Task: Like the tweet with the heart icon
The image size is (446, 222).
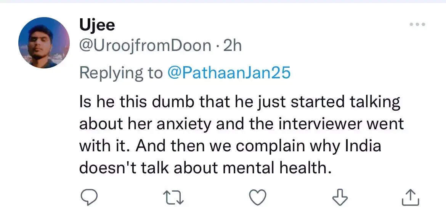Action: (x=258, y=197)
